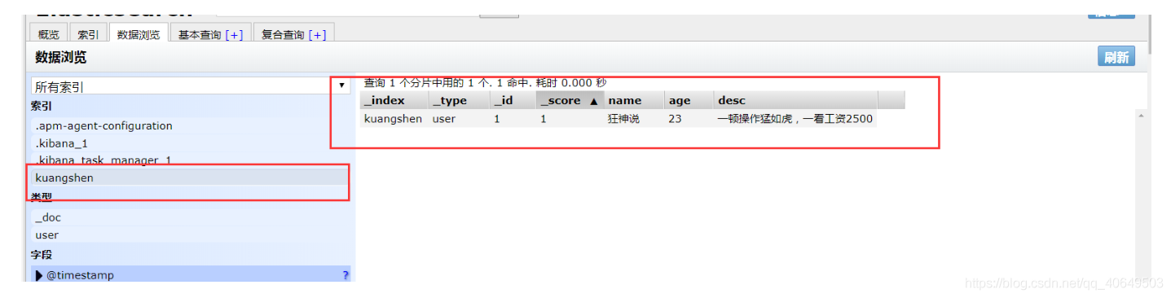Switch to the 索引 tab

click(x=89, y=34)
